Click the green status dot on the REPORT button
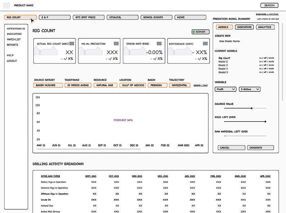 [x=194, y=32]
